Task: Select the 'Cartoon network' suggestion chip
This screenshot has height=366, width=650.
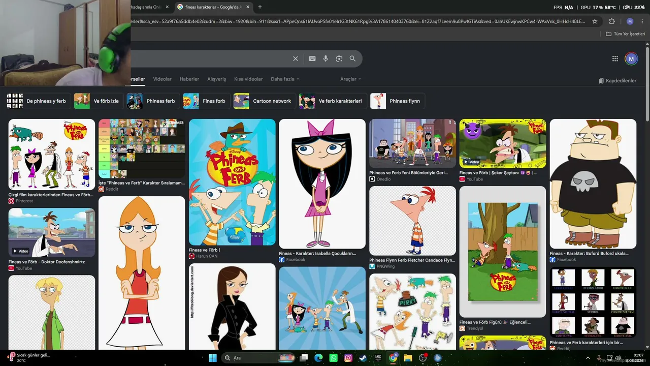Action: click(264, 101)
